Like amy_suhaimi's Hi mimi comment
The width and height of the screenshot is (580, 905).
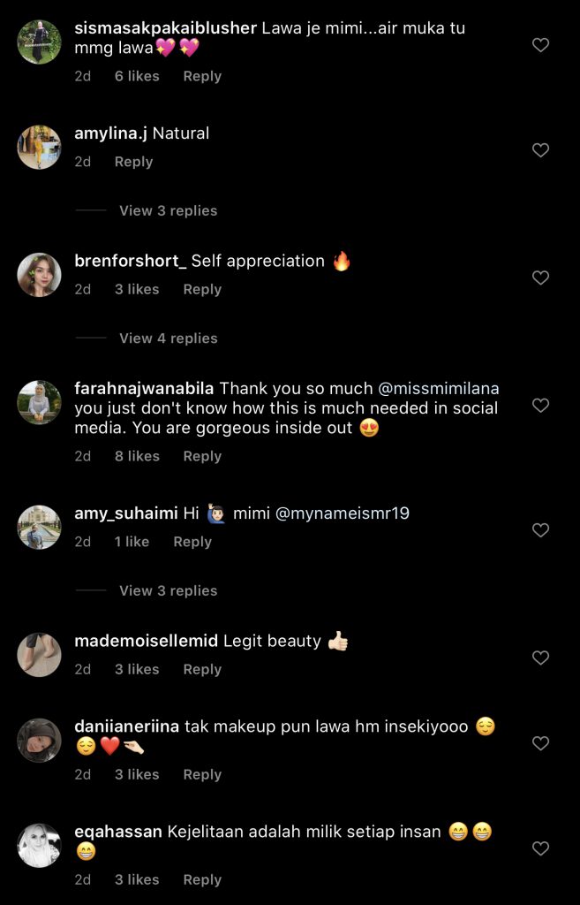coord(541,530)
